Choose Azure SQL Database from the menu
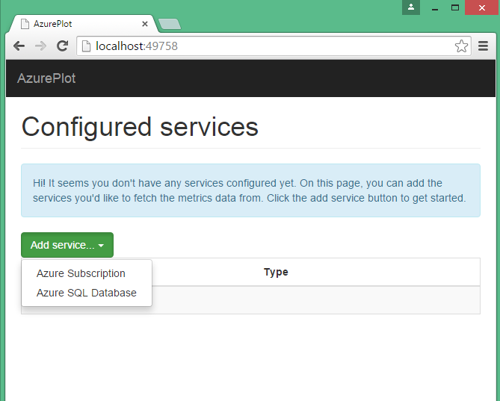This screenshot has width=500, height=401. (87, 293)
